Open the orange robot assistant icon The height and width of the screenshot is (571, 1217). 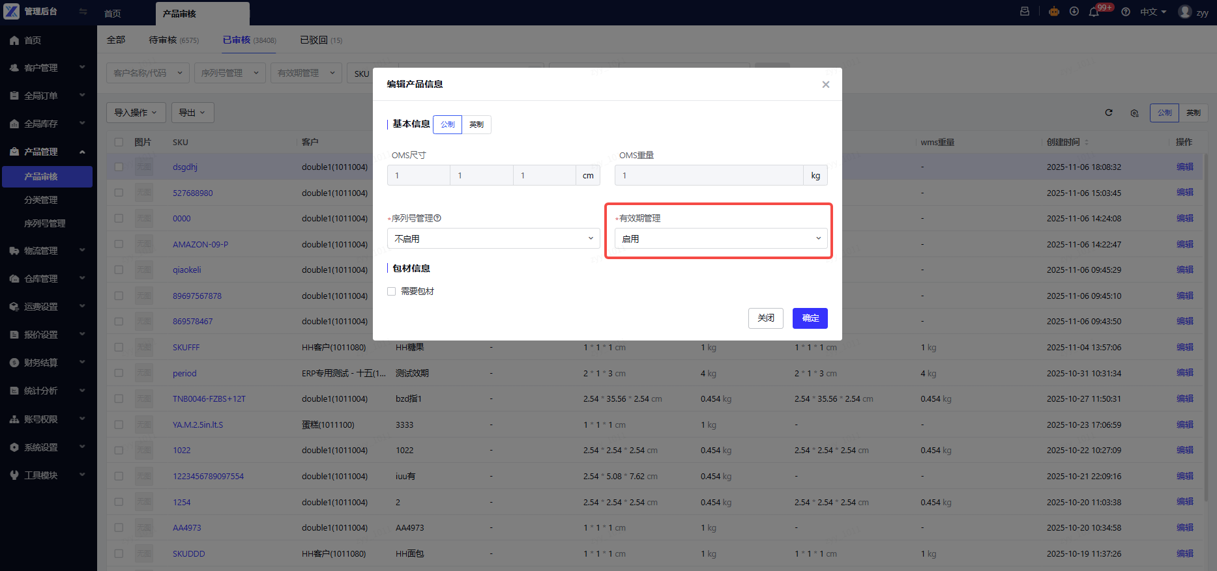point(1054,12)
